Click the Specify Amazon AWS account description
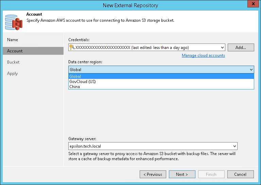 [x=100, y=20]
